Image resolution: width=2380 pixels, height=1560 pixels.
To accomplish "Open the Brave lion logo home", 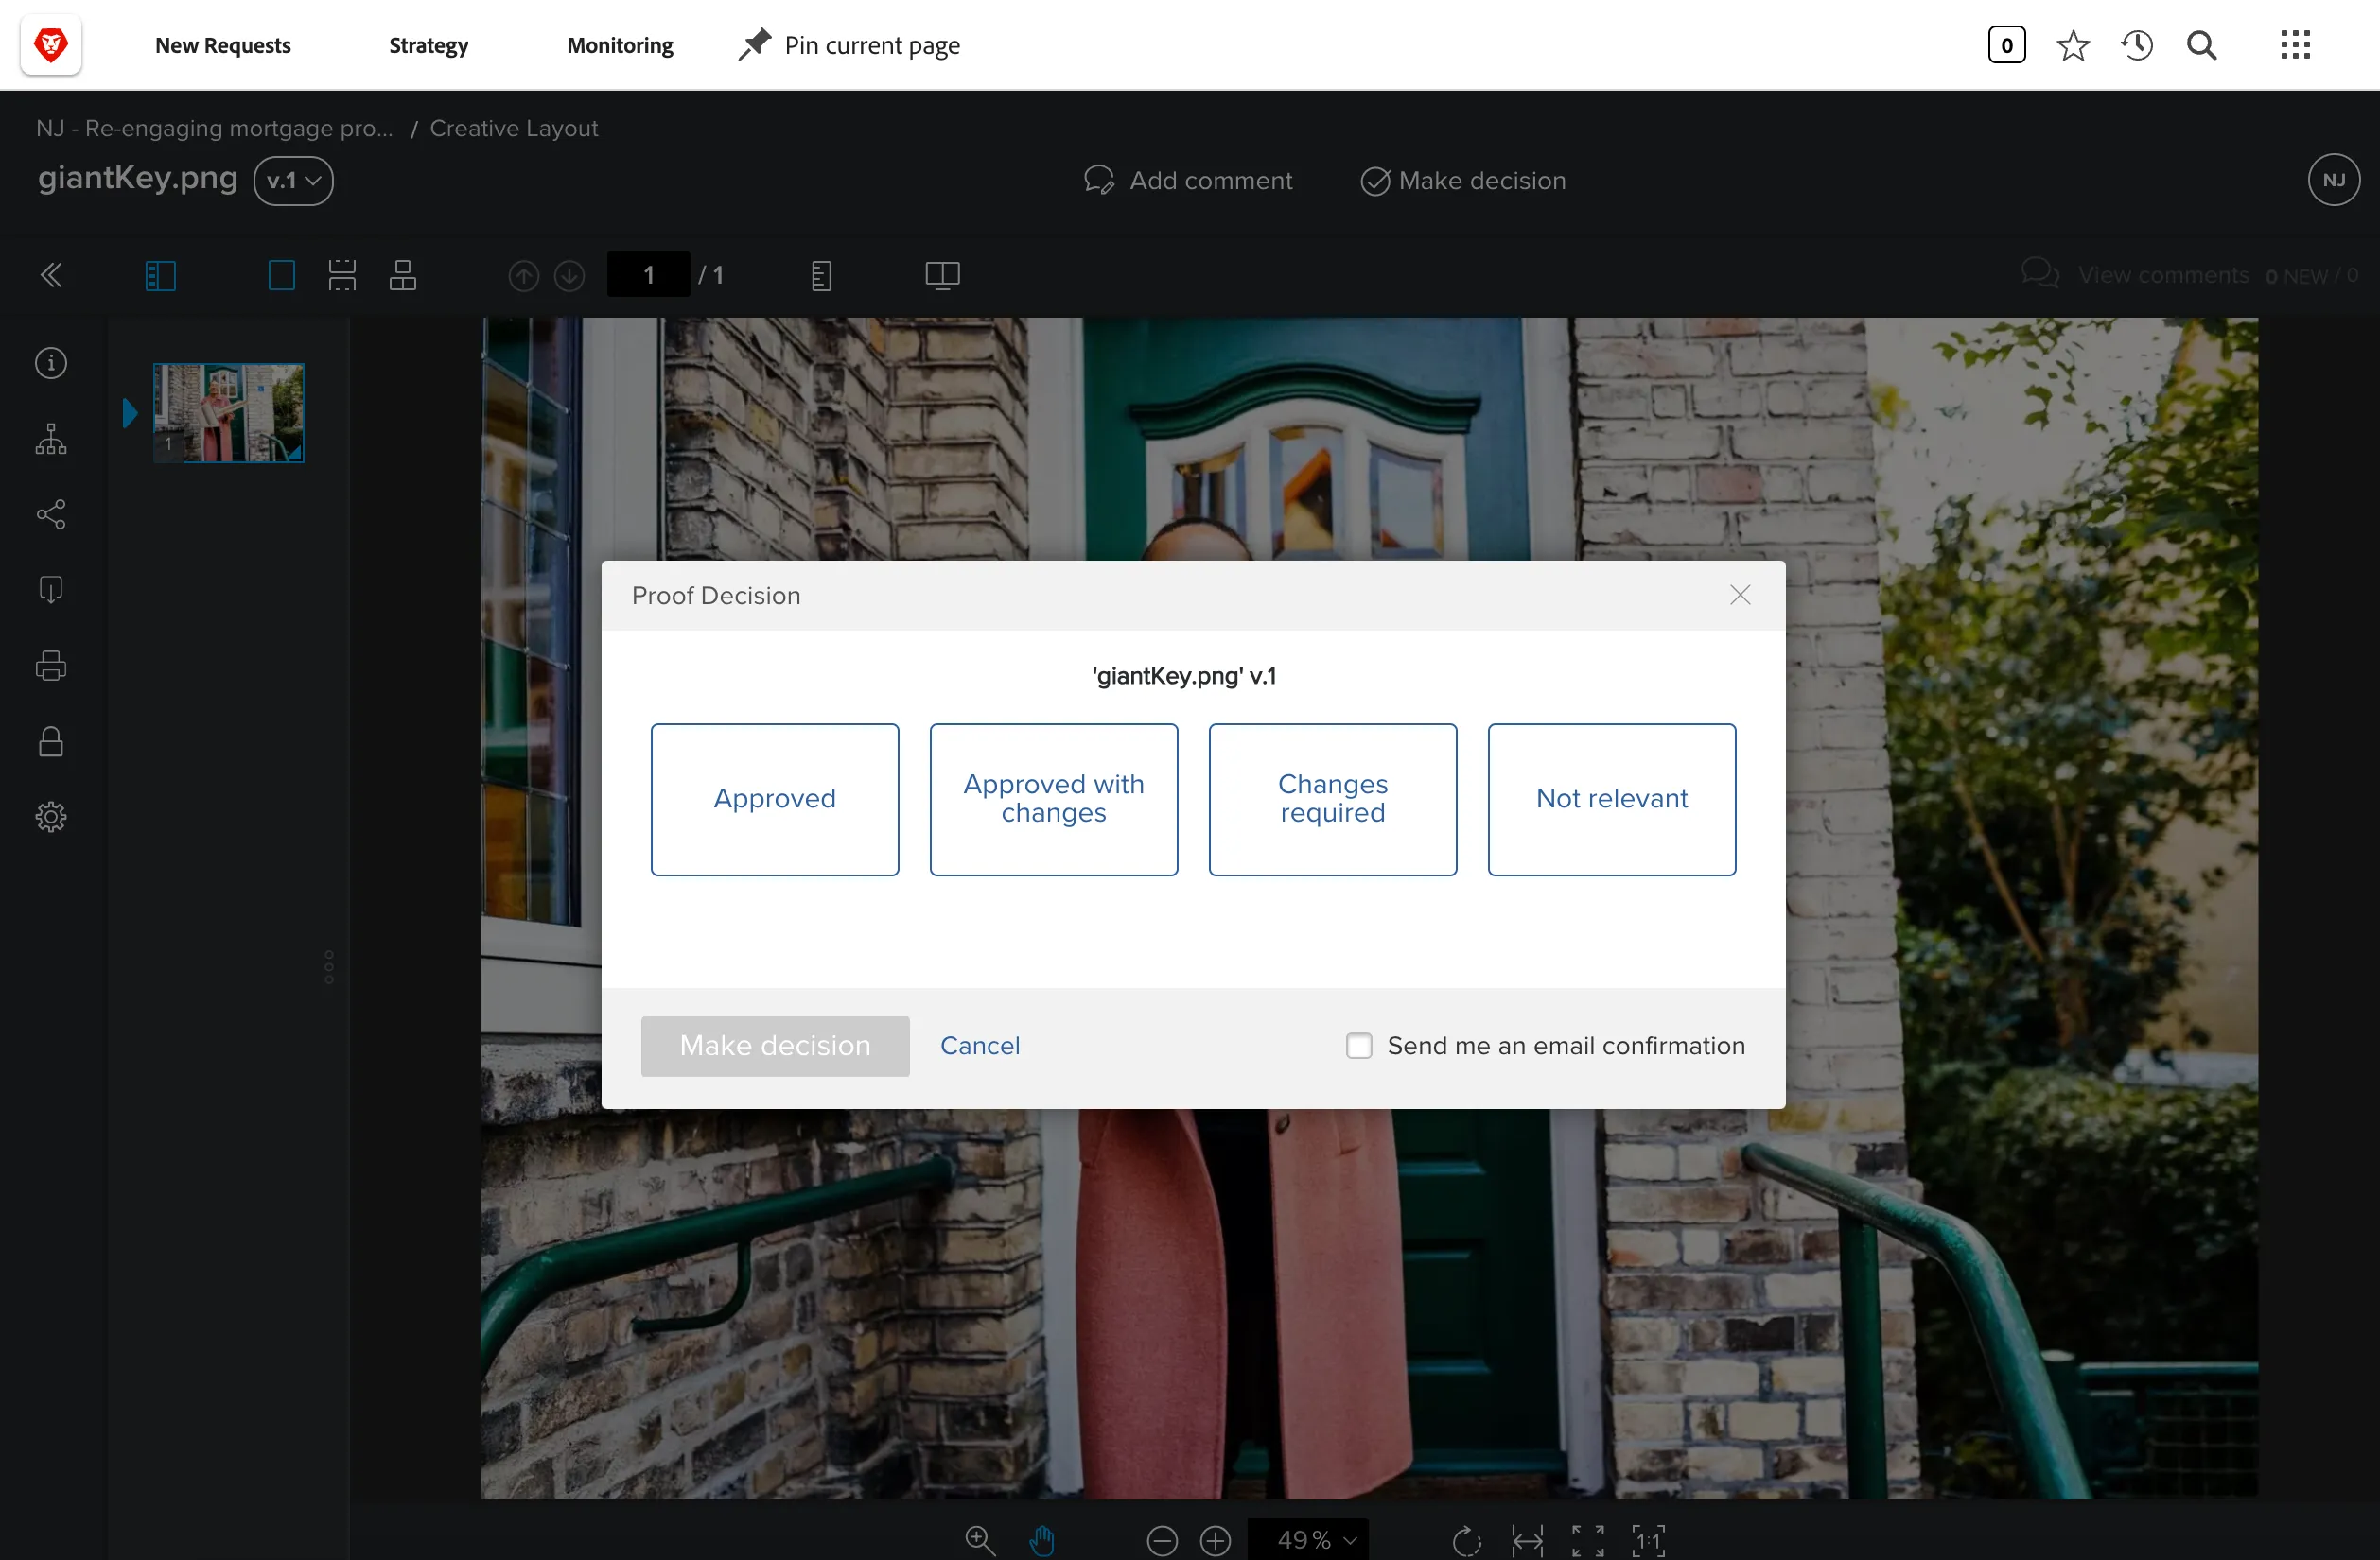I will (x=50, y=45).
